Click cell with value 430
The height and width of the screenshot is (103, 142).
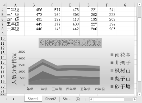click(x=70, y=24)
